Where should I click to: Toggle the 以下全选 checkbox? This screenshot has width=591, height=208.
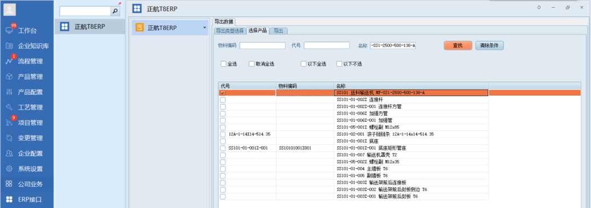pyautogui.click(x=303, y=64)
